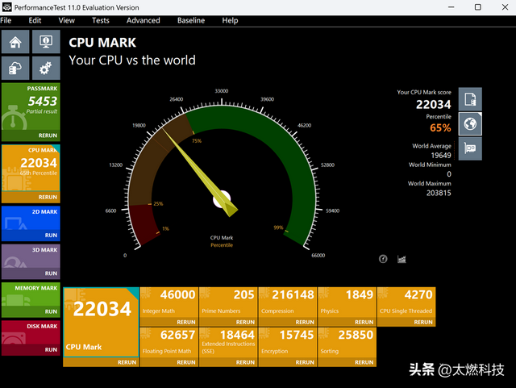Image resolution: width=516 pixels, height=388 pixels.
Task: Open settings via the gears icon
Action: tap(45, 68)
